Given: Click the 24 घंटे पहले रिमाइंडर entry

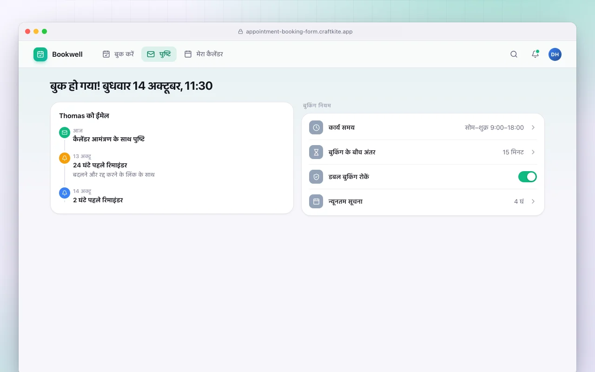Looking at the screenshot, I should (100, 165).
